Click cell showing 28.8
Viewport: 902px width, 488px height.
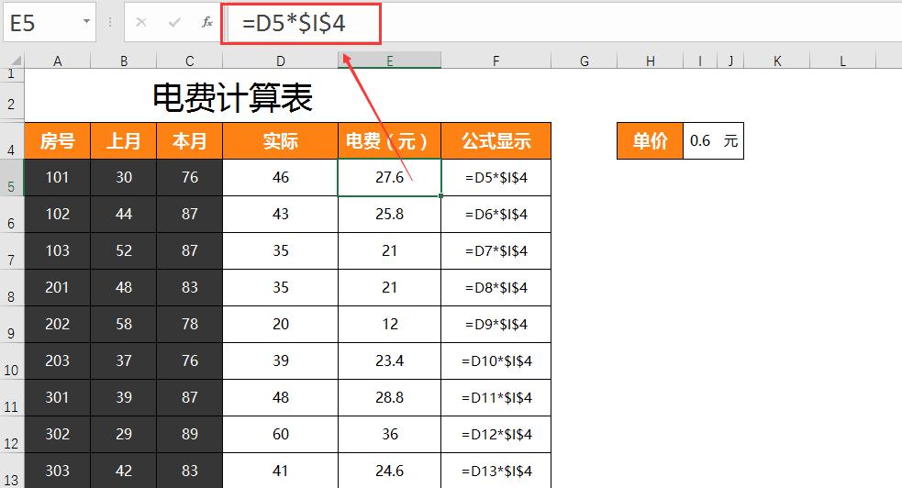tap(390, 398)
